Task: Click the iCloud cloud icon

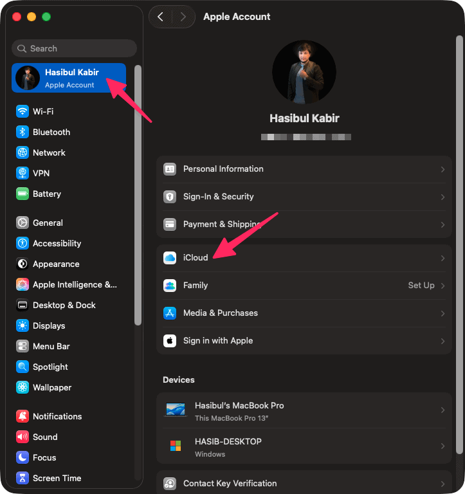Action: coord(170,258)
